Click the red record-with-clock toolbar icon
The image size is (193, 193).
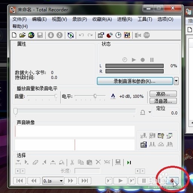[x=110, y=35]
